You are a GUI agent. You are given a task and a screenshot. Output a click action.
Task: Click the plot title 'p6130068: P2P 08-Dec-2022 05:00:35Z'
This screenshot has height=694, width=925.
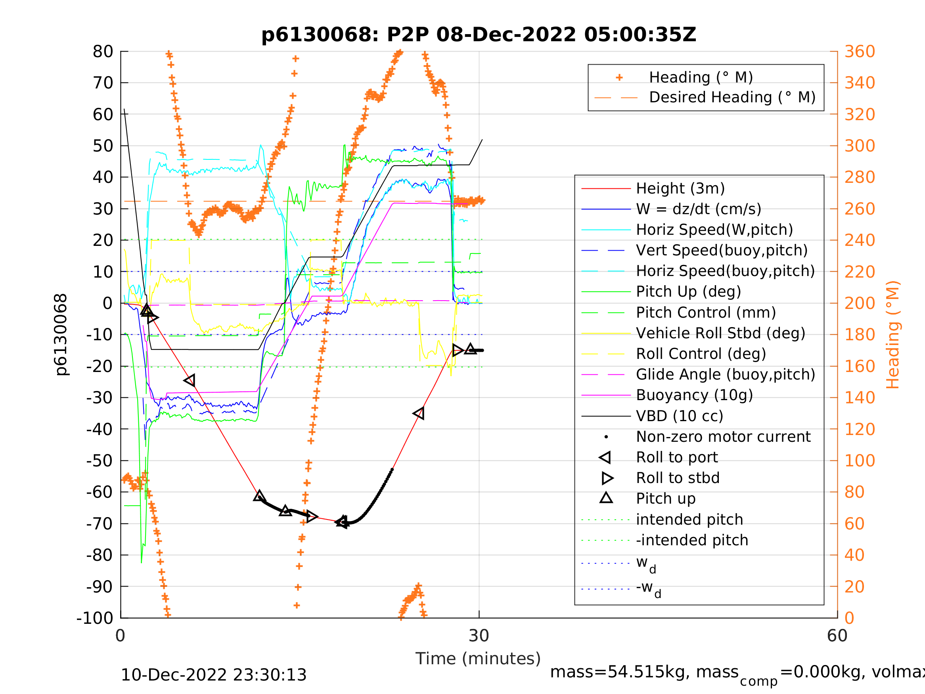point(479,35)
